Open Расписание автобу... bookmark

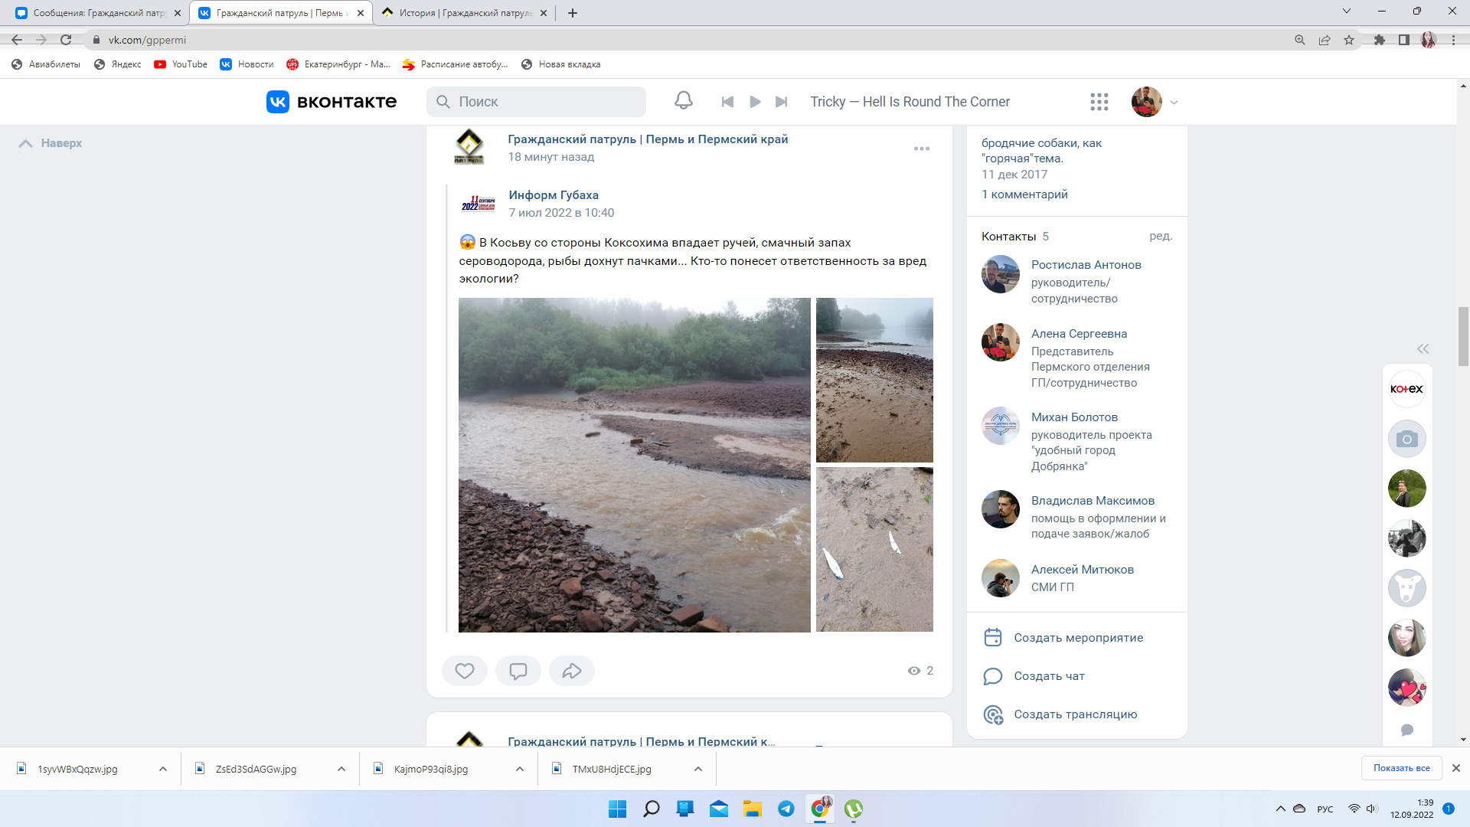click(455, 64)
